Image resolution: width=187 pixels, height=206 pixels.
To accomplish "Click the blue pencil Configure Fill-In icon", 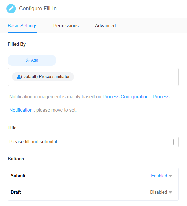I will tap(11, 9).
